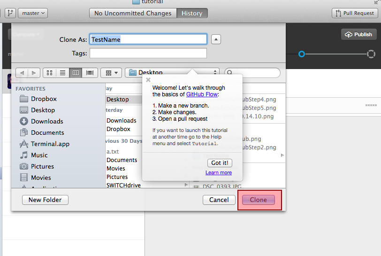The height and width of the screenshot is (256, 381).
Task: Select Movies in Favorites sidebar
Action: pos(36,178)
